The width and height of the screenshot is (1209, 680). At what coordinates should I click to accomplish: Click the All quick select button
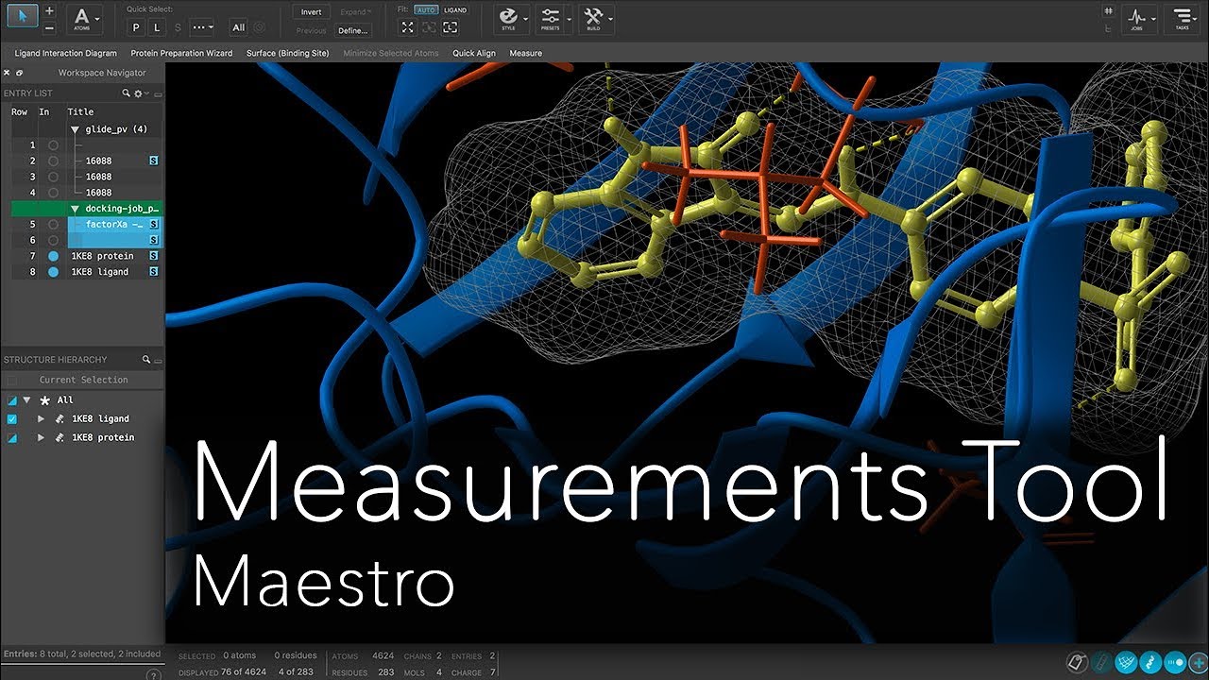point(239,27)
